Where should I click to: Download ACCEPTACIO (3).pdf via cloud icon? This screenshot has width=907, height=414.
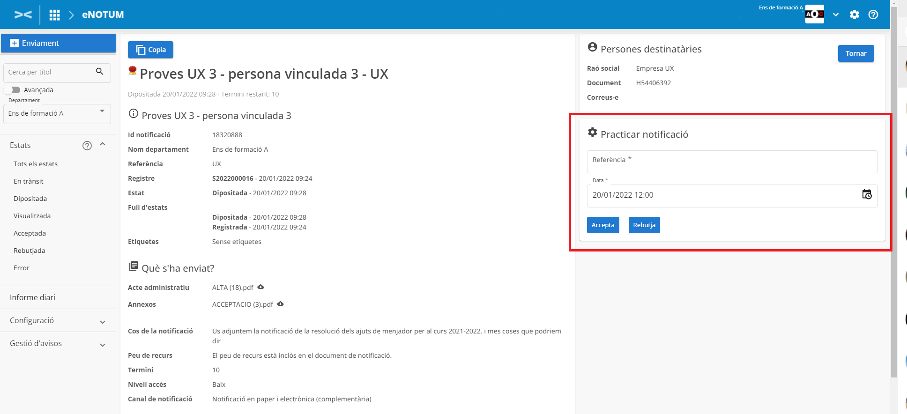281,304
